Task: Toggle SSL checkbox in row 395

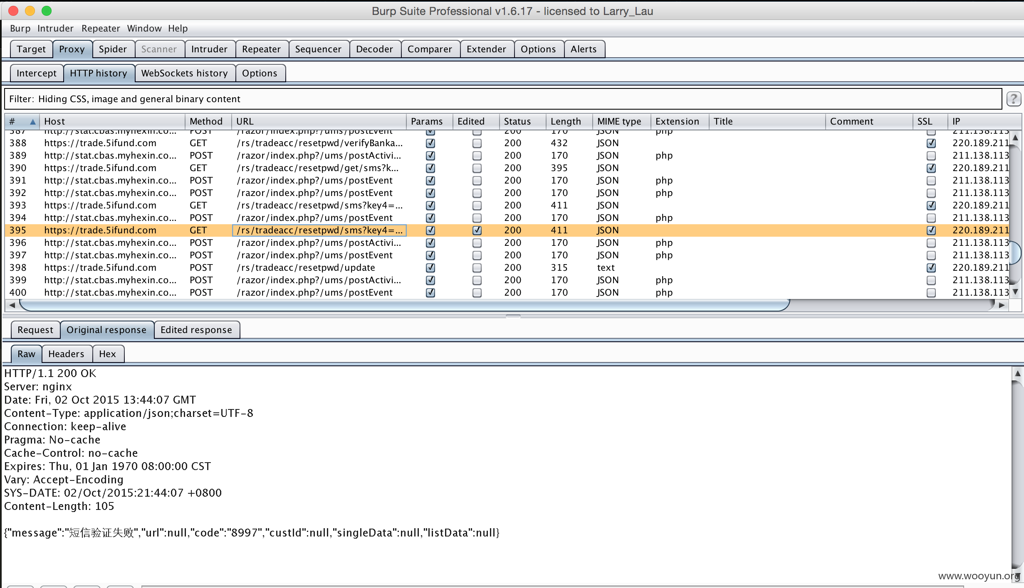Action: point(931,230)
